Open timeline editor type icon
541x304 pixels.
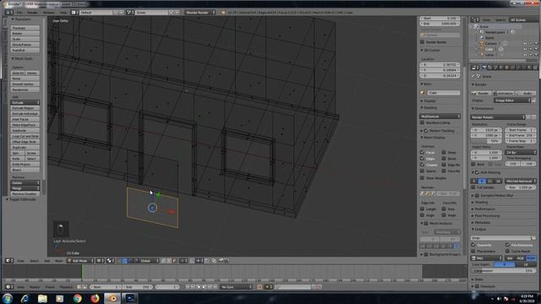coord(9,287)
